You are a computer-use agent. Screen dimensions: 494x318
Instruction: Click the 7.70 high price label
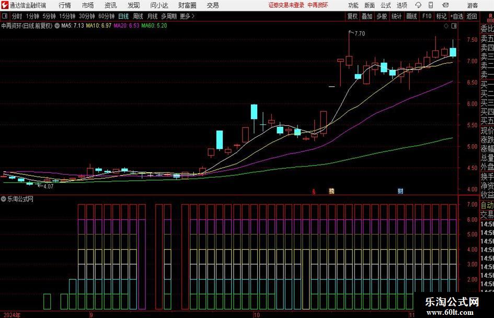point(360,33)
